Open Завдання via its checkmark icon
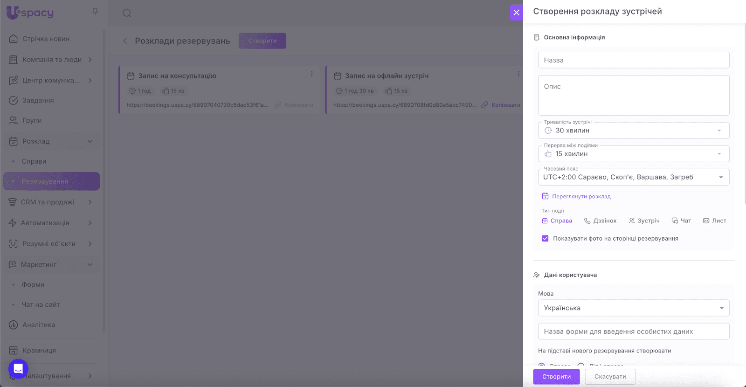 [14, 100]
